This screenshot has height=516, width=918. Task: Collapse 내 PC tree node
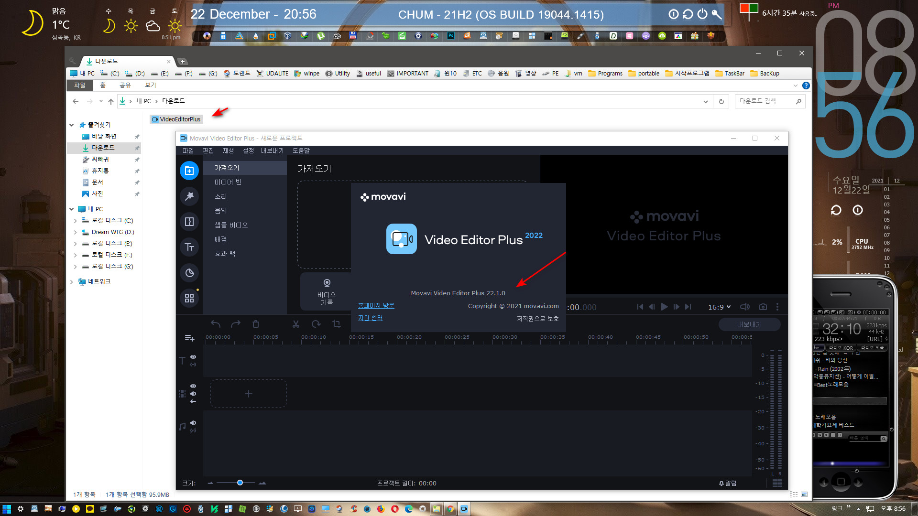coord(72,209)
